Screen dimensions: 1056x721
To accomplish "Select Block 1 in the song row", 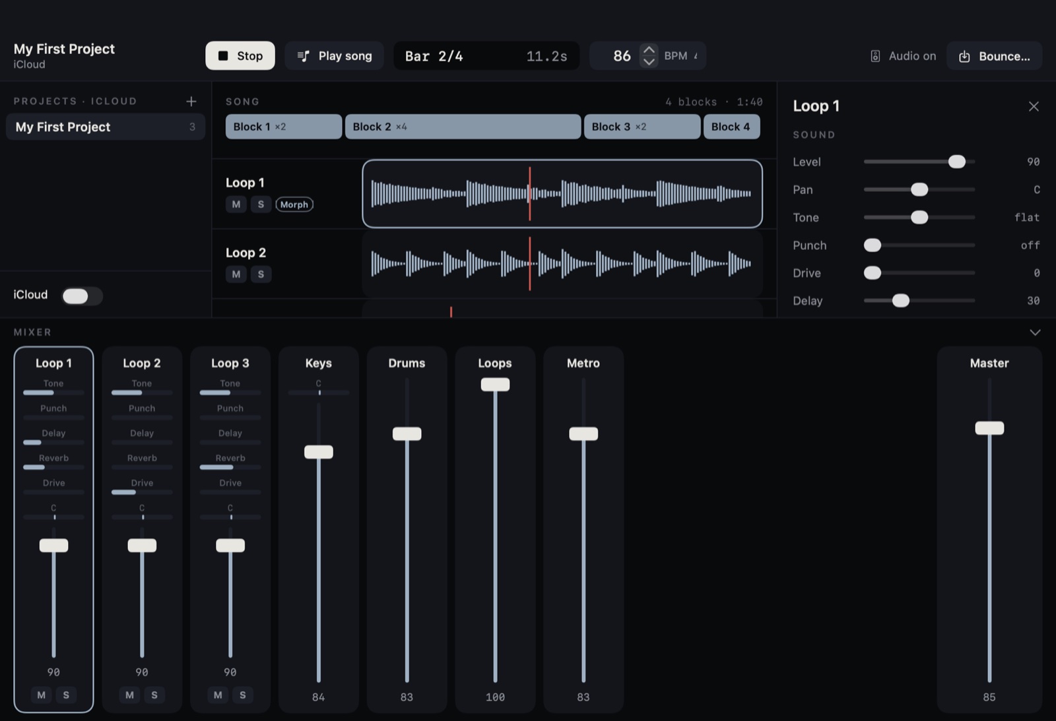I will click(284, 127).
